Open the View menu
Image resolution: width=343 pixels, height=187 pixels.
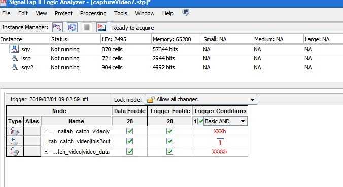pos(41,13)
